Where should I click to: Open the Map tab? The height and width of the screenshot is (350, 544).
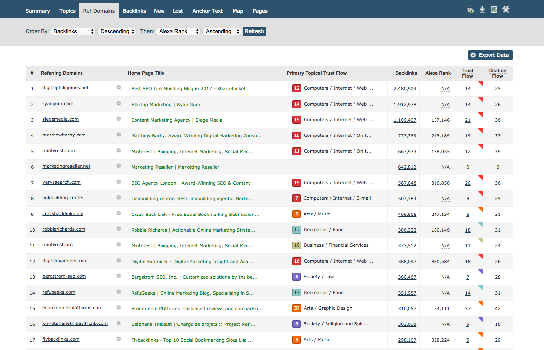coord(238,11)
